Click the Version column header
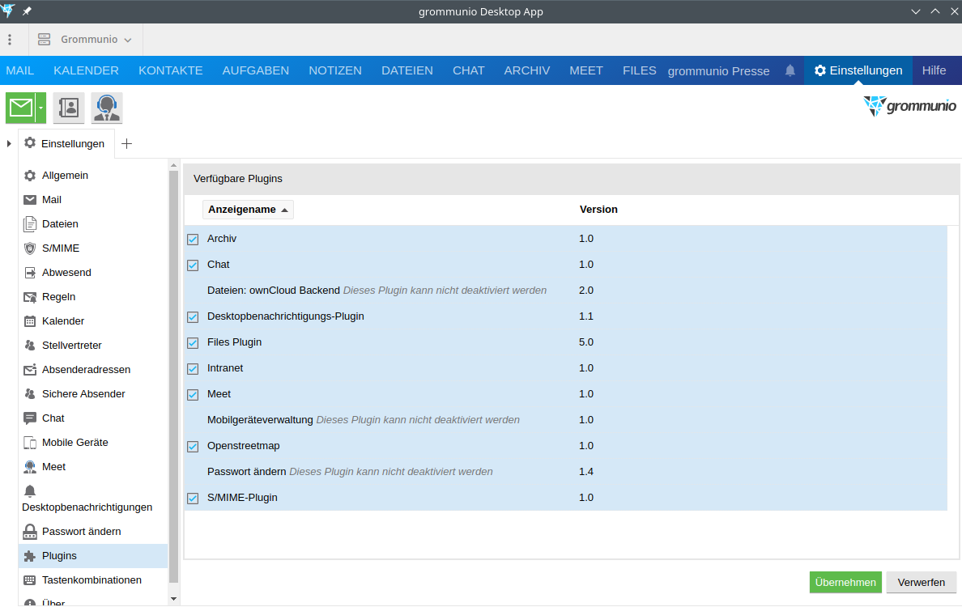Image resolution: width=962 pixels, height=607 pixels. click(598, 210)
